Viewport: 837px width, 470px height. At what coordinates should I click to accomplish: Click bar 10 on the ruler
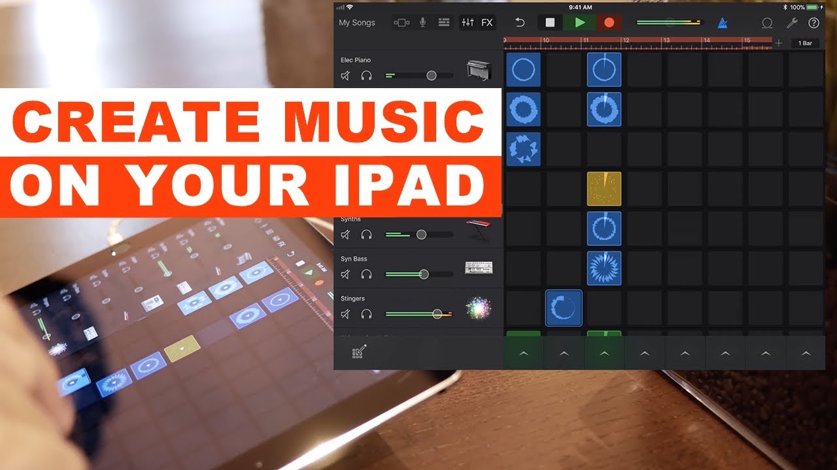coord(546,40)
